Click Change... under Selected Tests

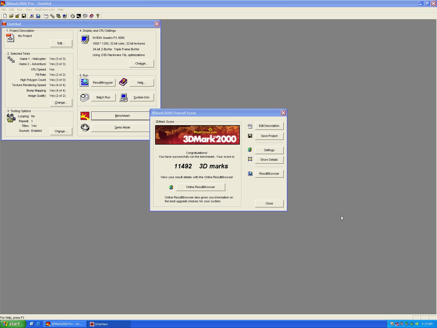[61, 102]
